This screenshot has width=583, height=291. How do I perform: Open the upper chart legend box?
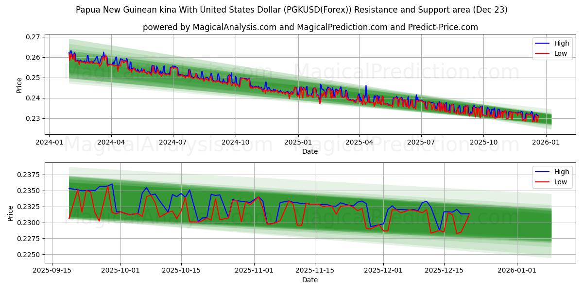pyautogui.click(x=551, y=48)
